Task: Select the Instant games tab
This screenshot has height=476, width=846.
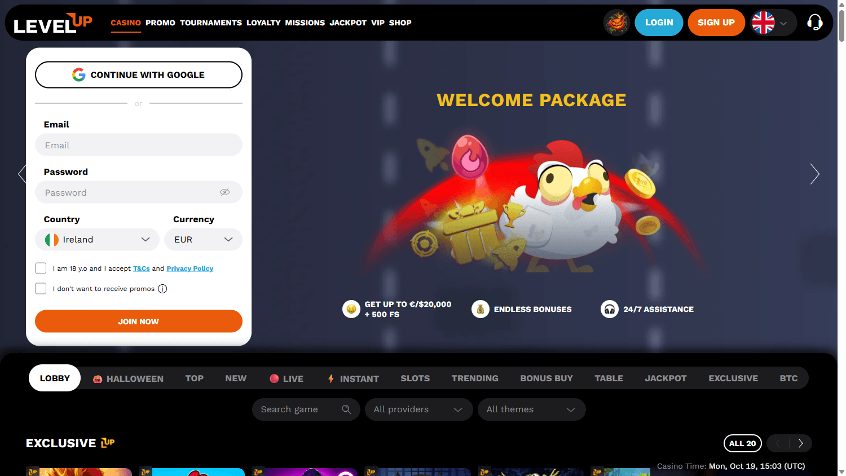Action: pyautogui.click(x=353, y=378)
